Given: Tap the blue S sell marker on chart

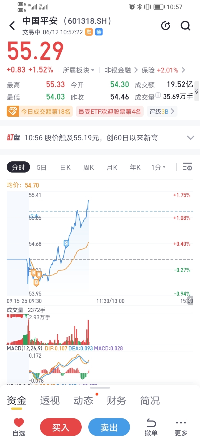Looking at the screenshot, I should click(x=66, y=244).
